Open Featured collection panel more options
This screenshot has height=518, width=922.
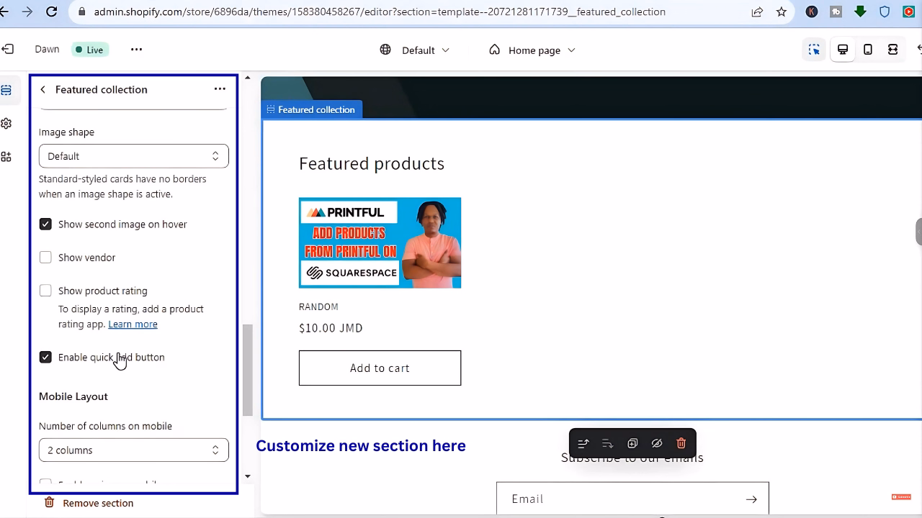point(220,89)
